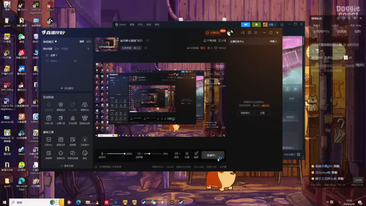Open the 正版音乐 music download icon
This screenshot has height=206, width=366.
85,140
